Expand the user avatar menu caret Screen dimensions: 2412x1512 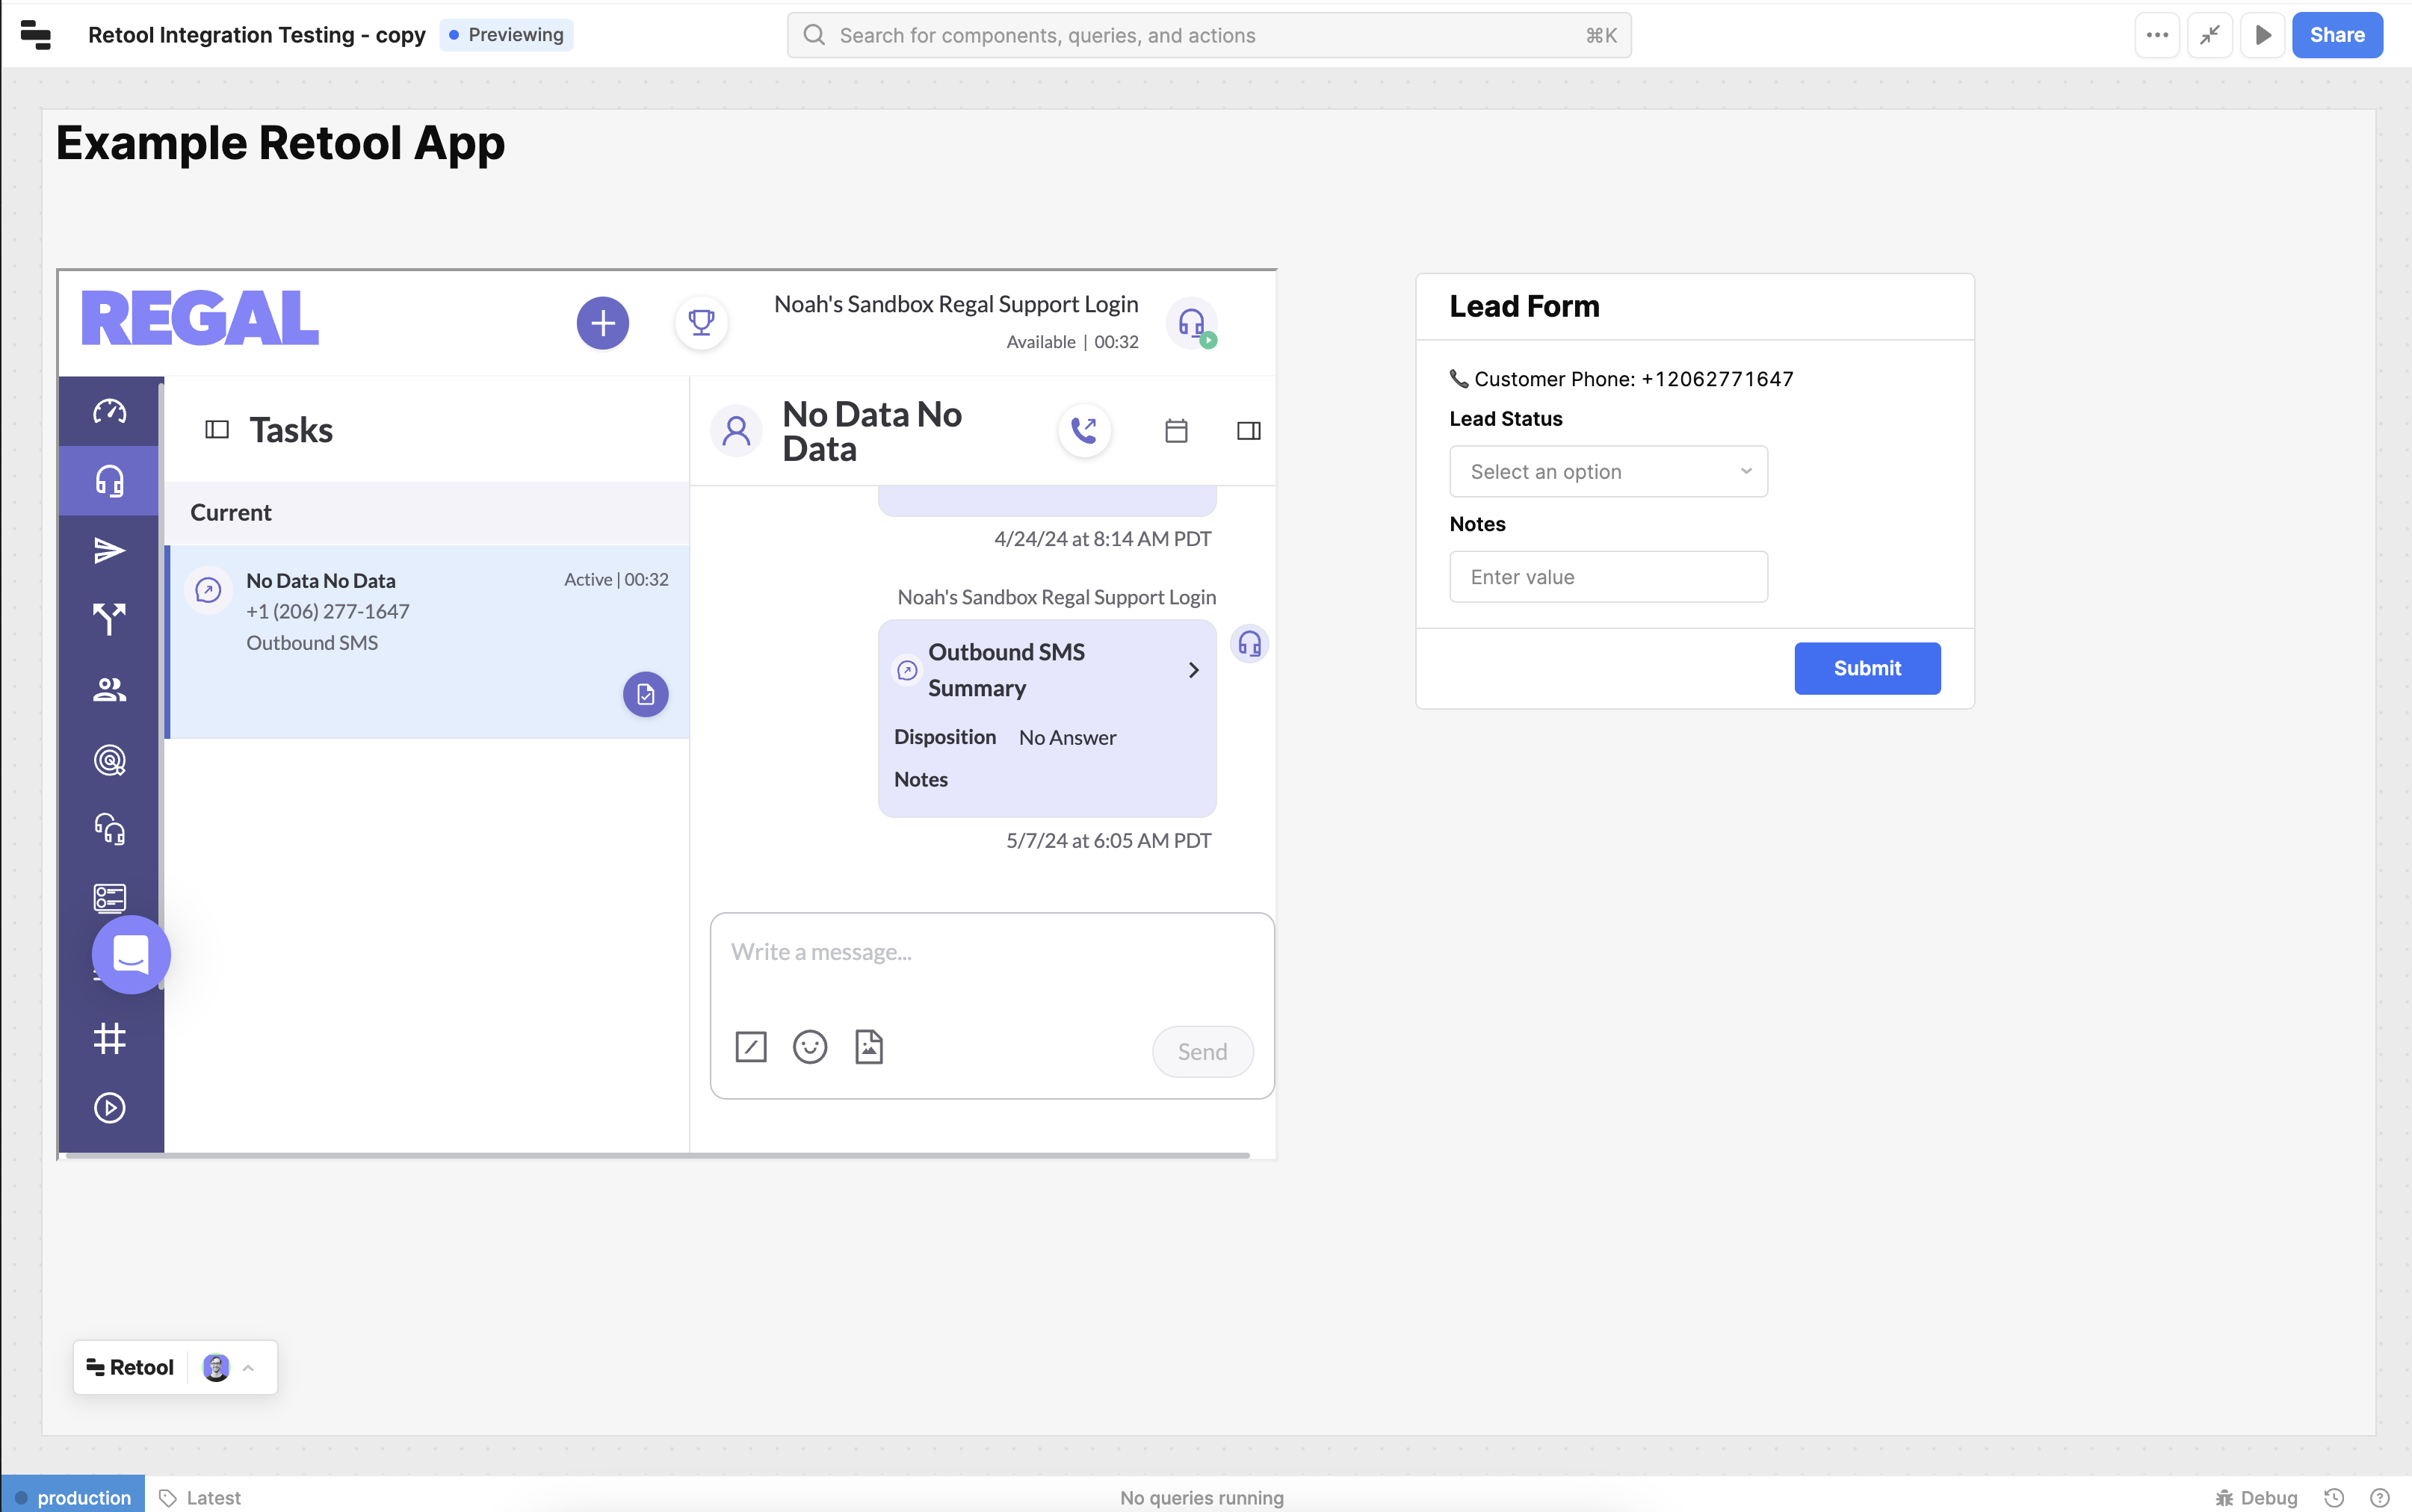pos(249,1367)
